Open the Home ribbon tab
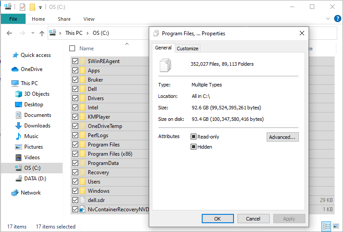Image resolution: width=343 pixels, height=232 pixels. tap(38, 19)
